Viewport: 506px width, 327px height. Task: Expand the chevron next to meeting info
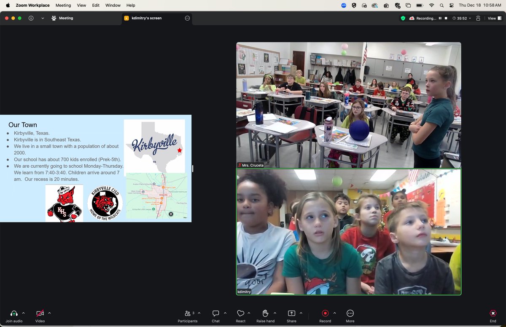click(x=43, y=18)
